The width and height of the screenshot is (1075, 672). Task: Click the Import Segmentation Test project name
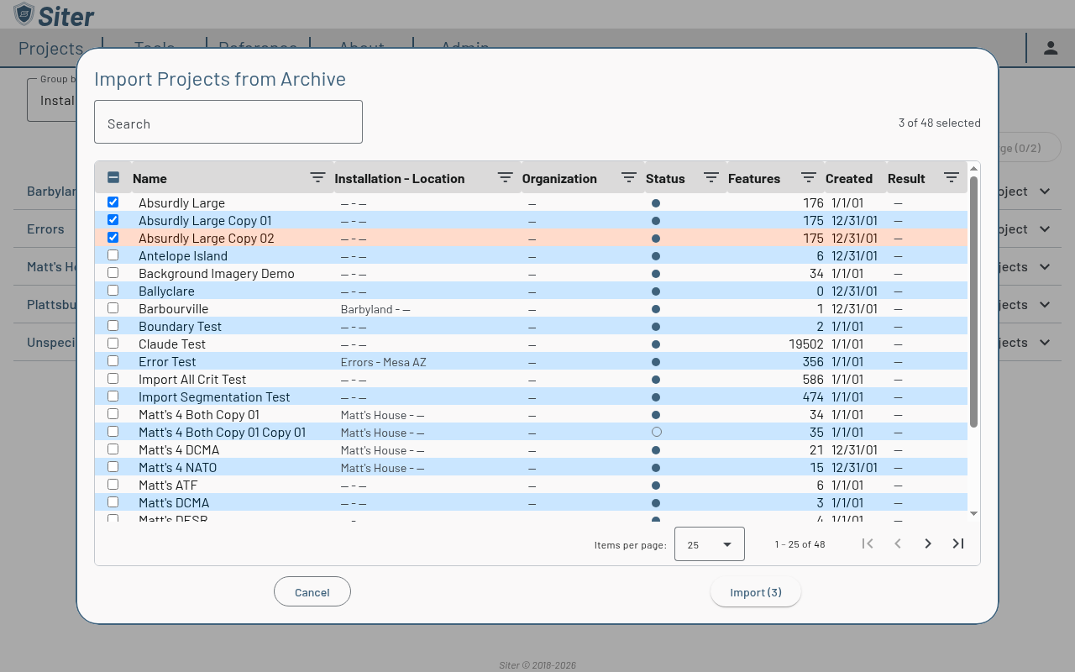[x=214, y=397]
